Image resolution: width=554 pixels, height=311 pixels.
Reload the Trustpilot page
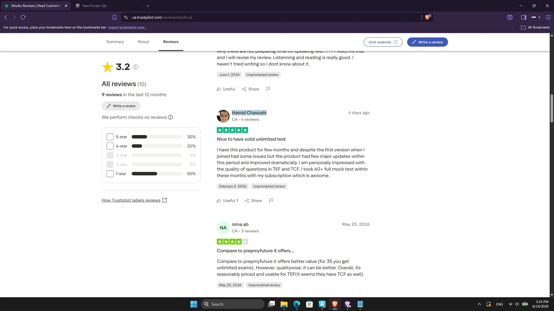click(x=23, y=17)
